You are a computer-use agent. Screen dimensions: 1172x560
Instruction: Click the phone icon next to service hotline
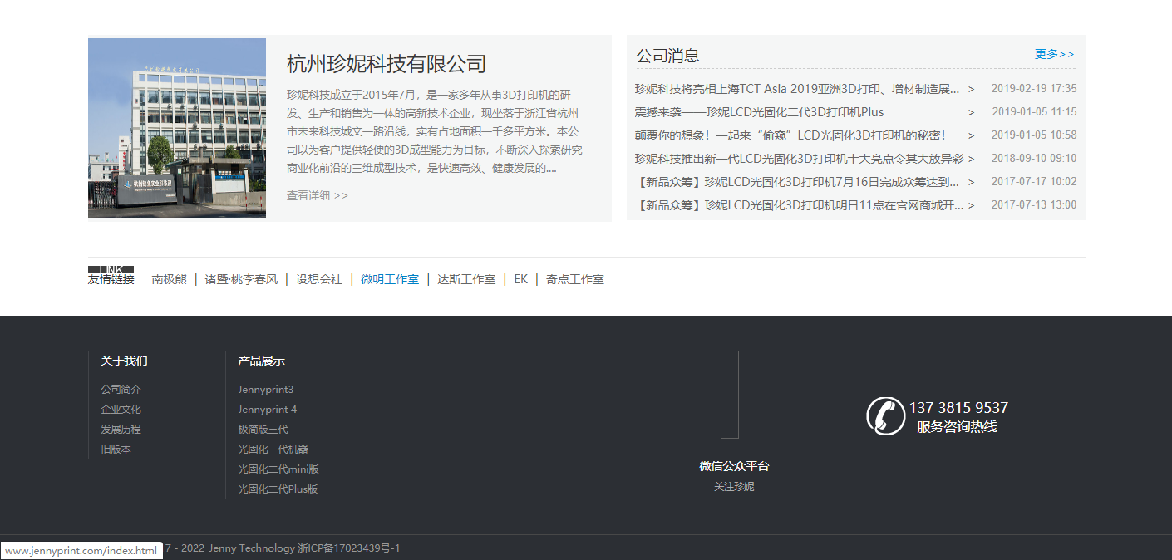[886, 415]
